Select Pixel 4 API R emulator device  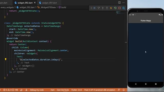pyautogui.click(x=100, y=90)
